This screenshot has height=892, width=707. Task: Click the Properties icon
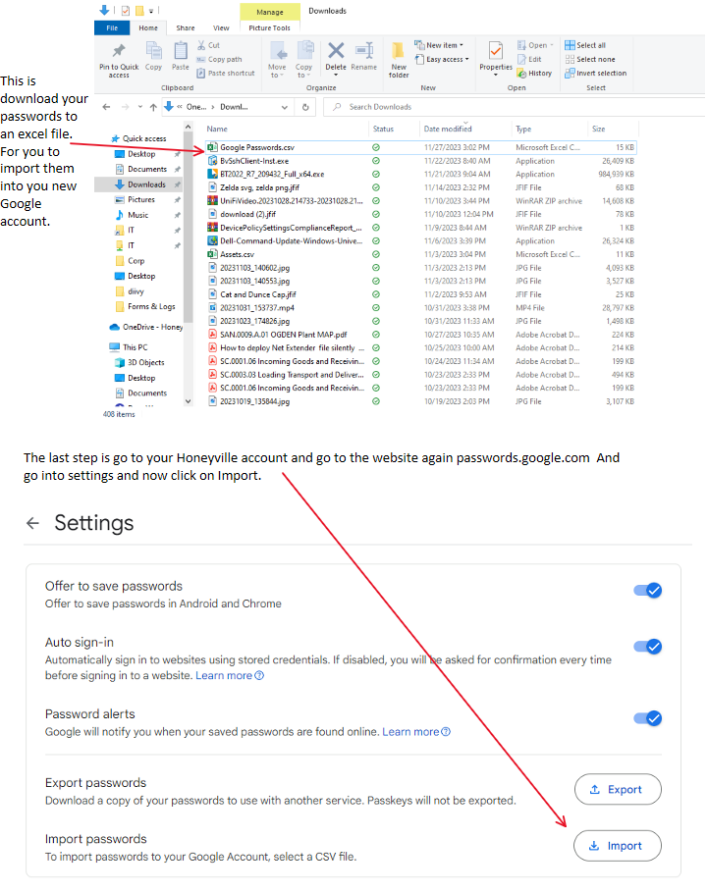tap(496, 51)
